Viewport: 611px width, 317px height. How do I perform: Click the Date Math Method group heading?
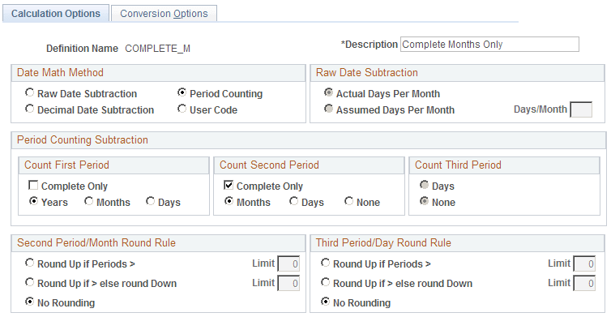coord(61,73)
